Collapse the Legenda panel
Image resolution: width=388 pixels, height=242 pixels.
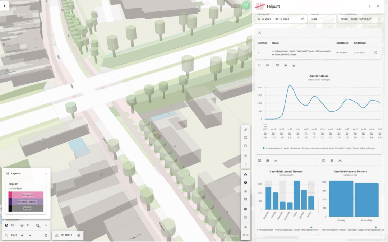click(x=46, y=174)
